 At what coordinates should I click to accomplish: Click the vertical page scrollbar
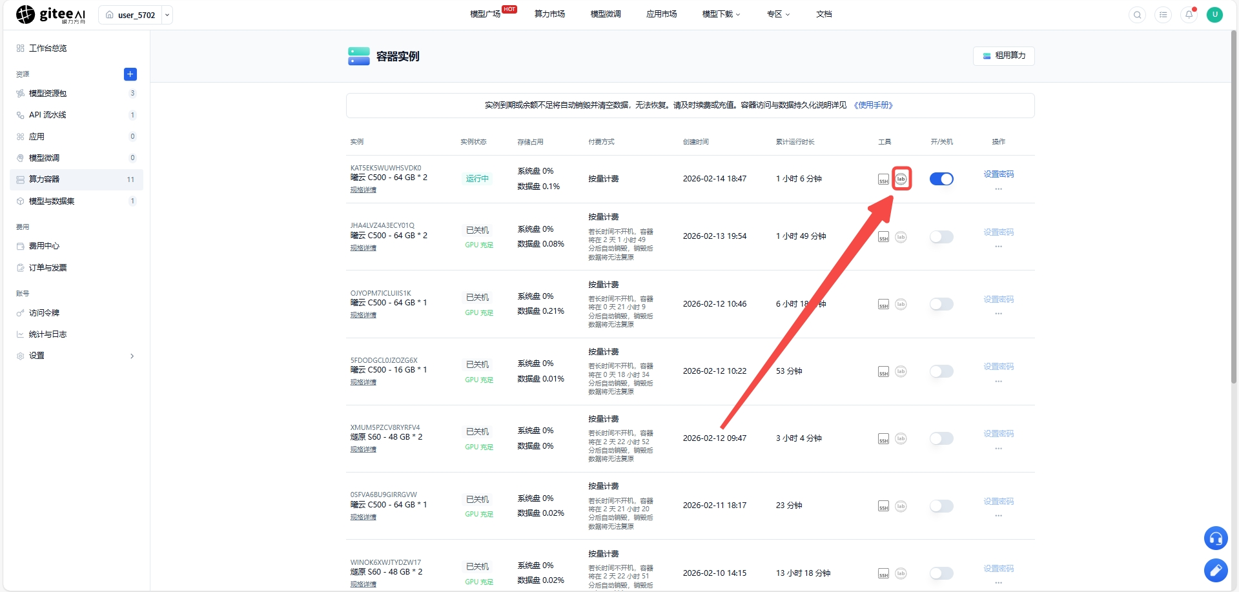pos(1234,207)
